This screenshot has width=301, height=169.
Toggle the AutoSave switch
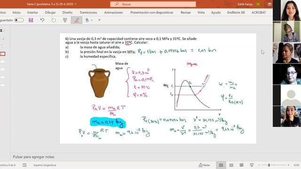pyautogui.click(x=19, y=20)
